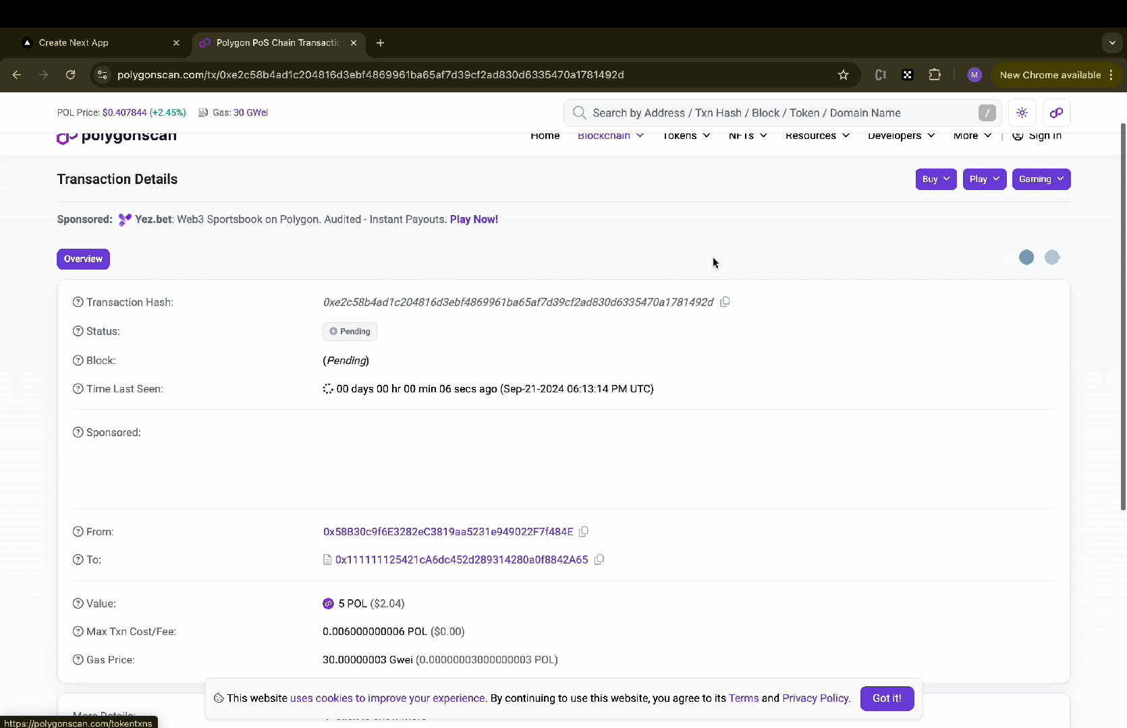This screenshot has height=728, width=1127.
Task: Click the page vertical scrollbar
Action: click(1123, 317)
